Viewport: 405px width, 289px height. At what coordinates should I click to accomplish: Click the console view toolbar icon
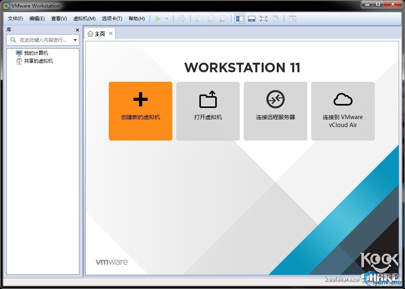point(292,19)
